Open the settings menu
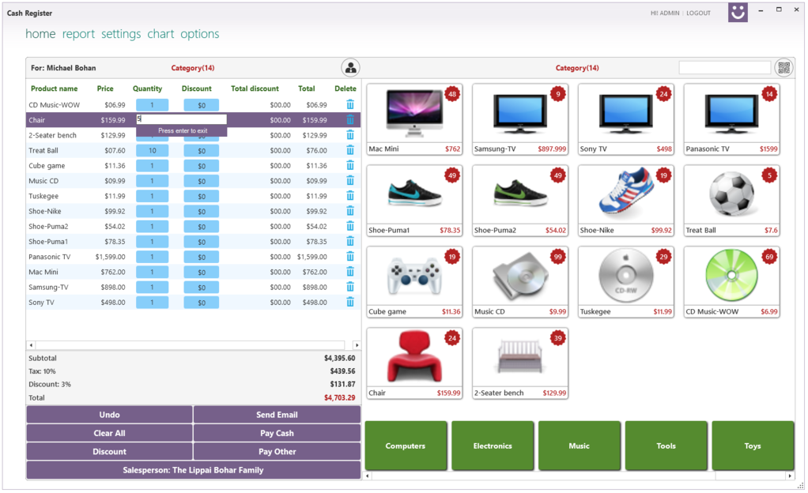 click(x=121, y=34)
